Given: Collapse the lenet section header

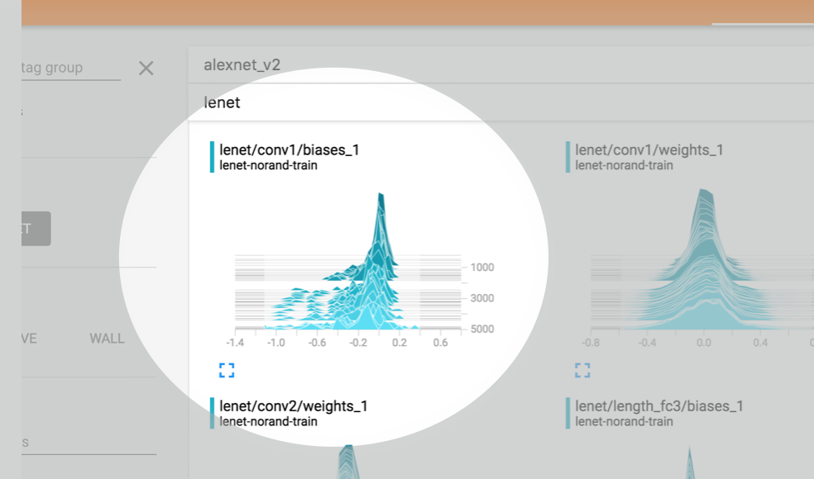Looking at the screenshot, I should pos(221,102).
